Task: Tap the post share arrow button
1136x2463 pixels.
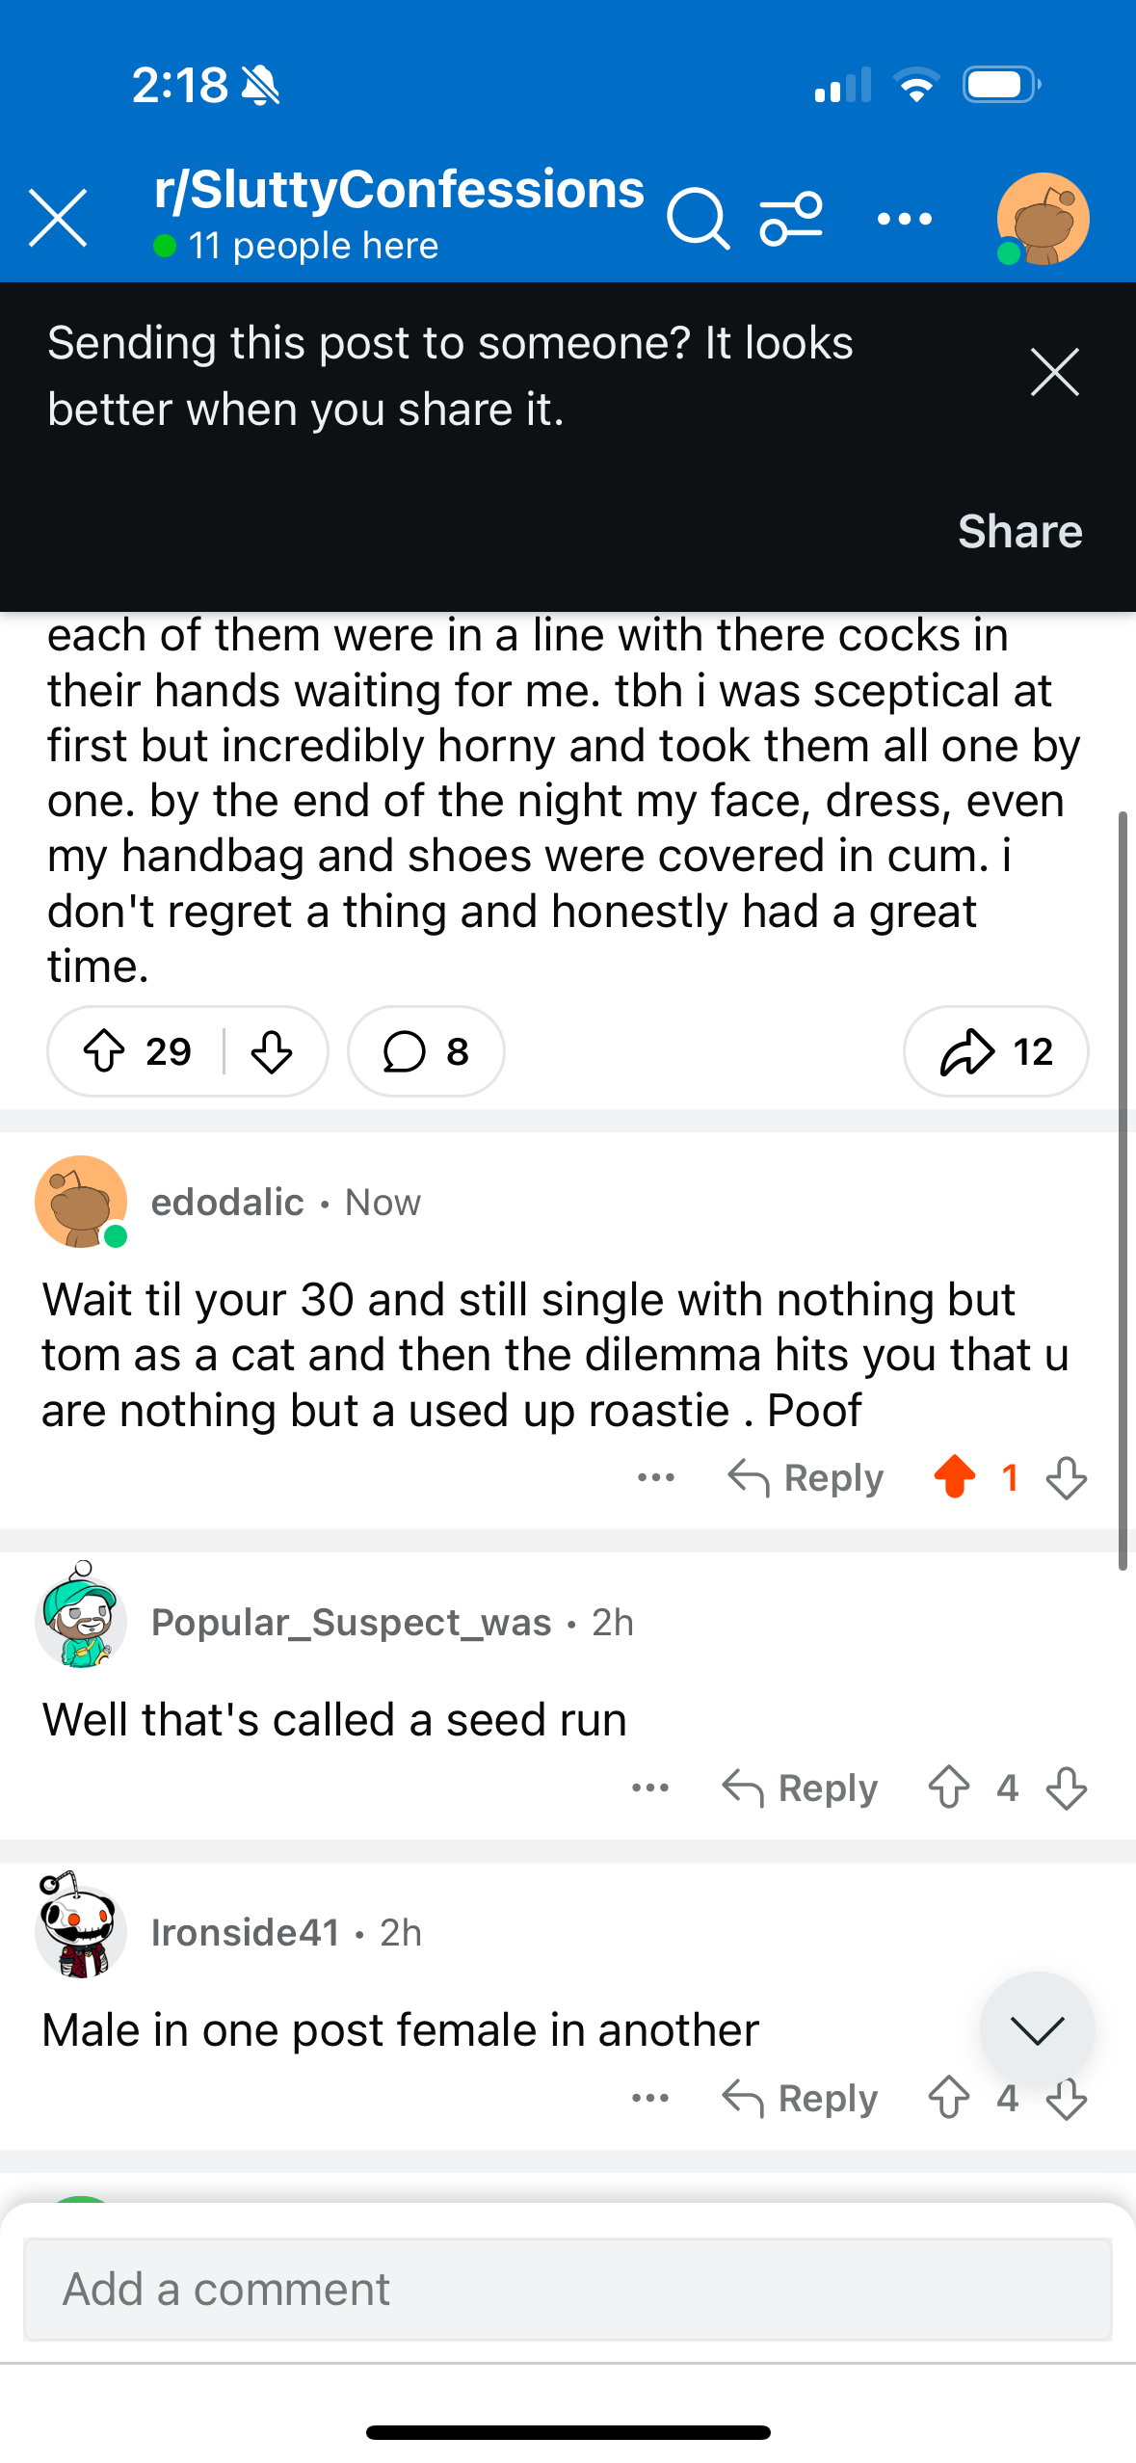Action: tap(995, 1051)
